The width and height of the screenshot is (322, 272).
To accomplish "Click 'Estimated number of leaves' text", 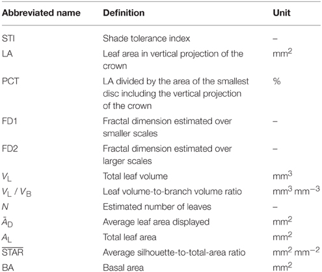I will click(157, 207).
